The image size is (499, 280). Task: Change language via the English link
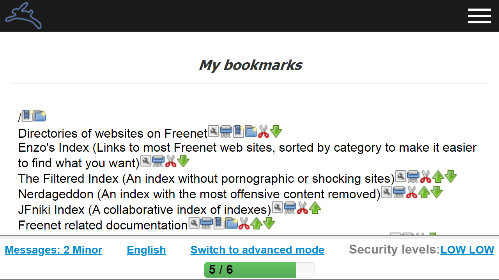pyautogui.click(x=146, y=250)
